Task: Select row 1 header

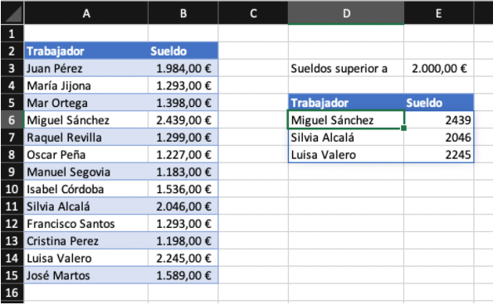Action: (12, 34)
